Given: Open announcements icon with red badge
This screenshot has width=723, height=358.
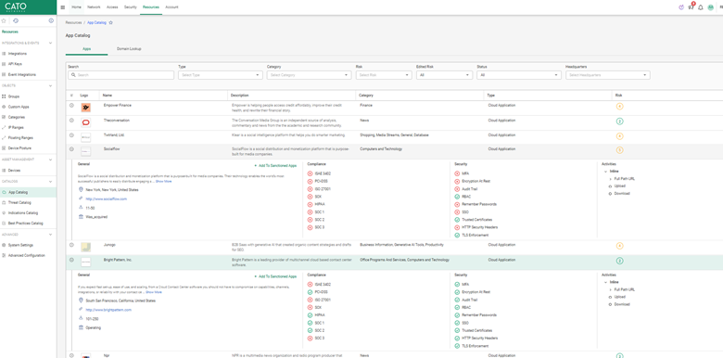Looking at the screenshot, I should (691, 6).
